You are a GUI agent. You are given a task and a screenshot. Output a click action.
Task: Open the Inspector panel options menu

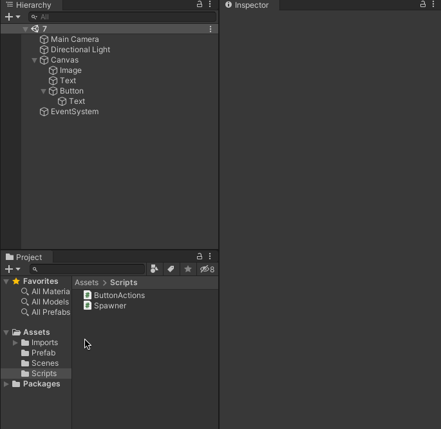433,5
